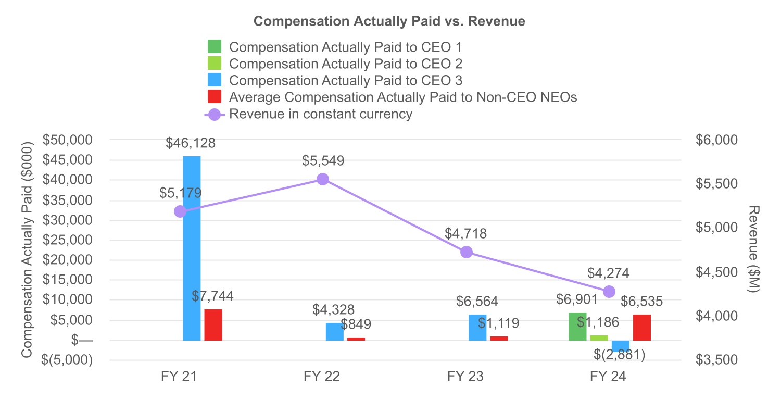Click the red FY 24 bar labeled $6,535

point(641,328)
